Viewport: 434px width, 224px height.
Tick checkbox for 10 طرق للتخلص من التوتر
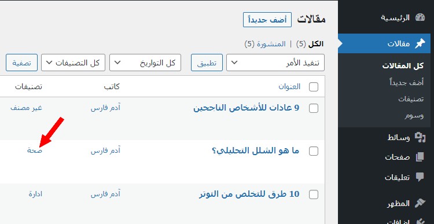tap(313, 194)
